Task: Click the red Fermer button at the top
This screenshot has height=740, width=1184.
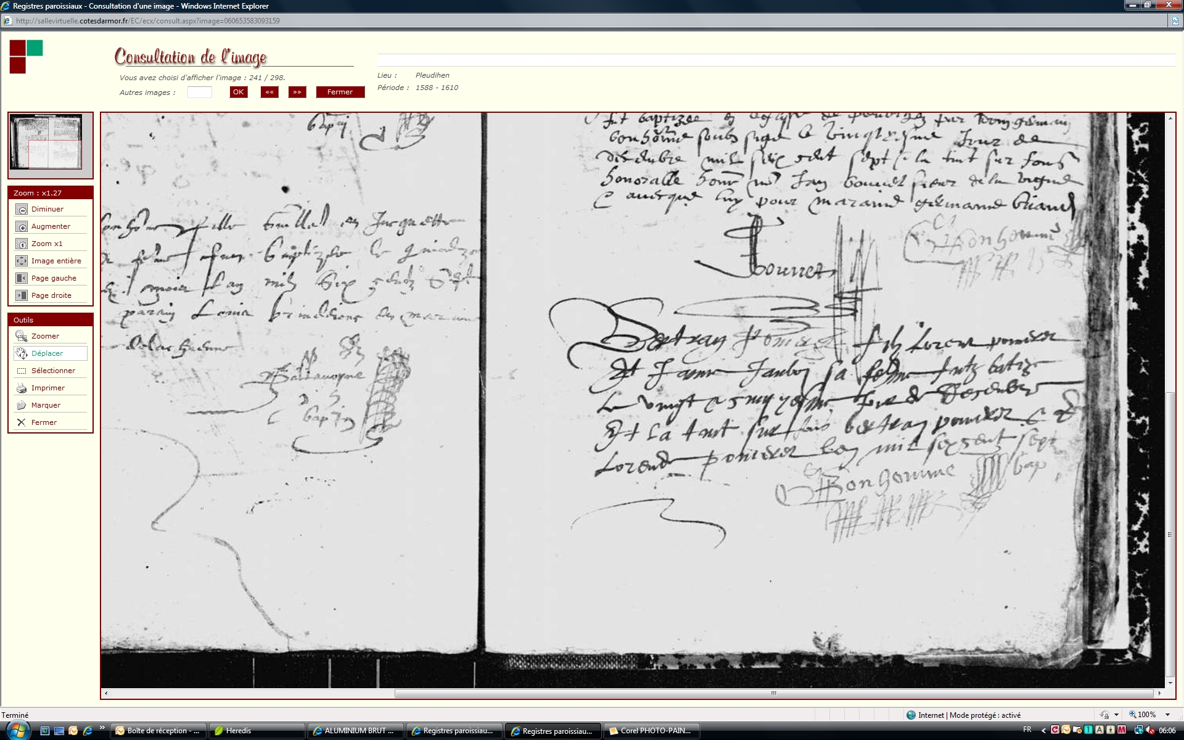Action: pyautogui.click(x=340, y=92)
